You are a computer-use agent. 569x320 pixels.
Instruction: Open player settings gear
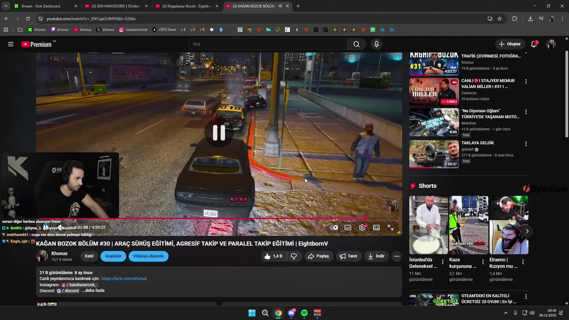[x=362, y=228]
